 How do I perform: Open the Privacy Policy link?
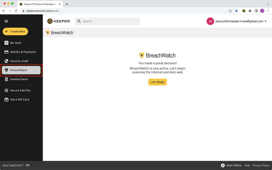(261, 165)
